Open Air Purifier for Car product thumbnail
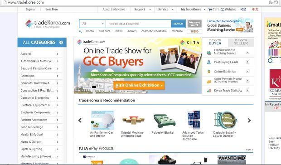 pos(102,120)
